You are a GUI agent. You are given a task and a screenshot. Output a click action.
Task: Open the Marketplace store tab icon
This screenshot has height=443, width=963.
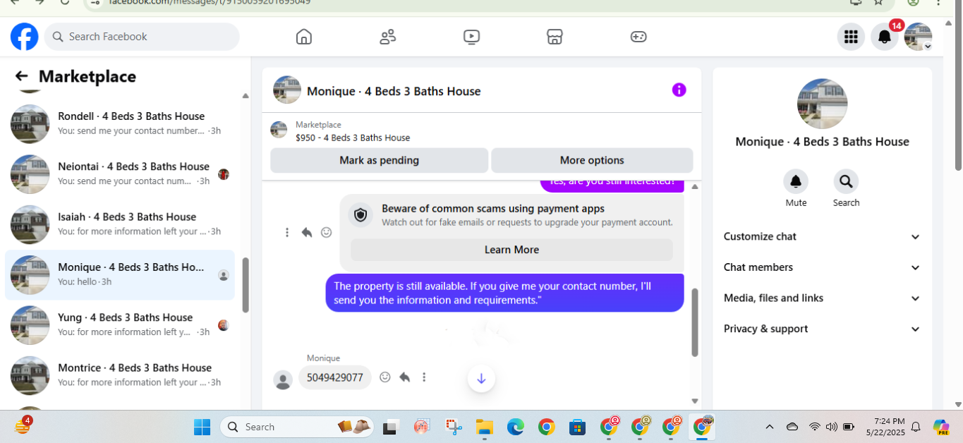(x=555, y=37)
